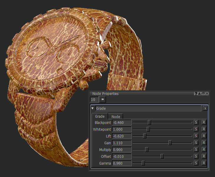Viewport: 215px width, 177px height.
Task: Reset Gain with its R button
Action: tap(204, 143)
